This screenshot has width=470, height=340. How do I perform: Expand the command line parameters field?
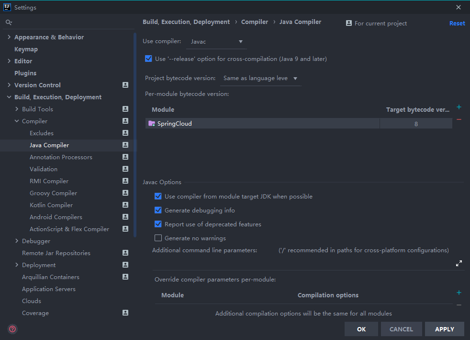[459, 263]
